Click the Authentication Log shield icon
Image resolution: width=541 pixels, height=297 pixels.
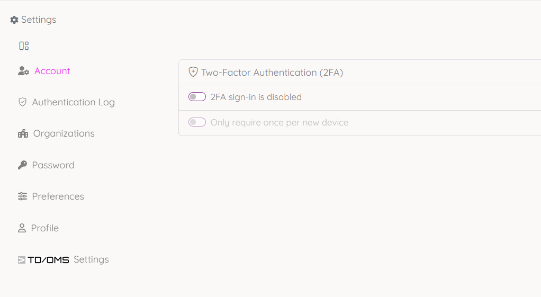coord(22,102)
